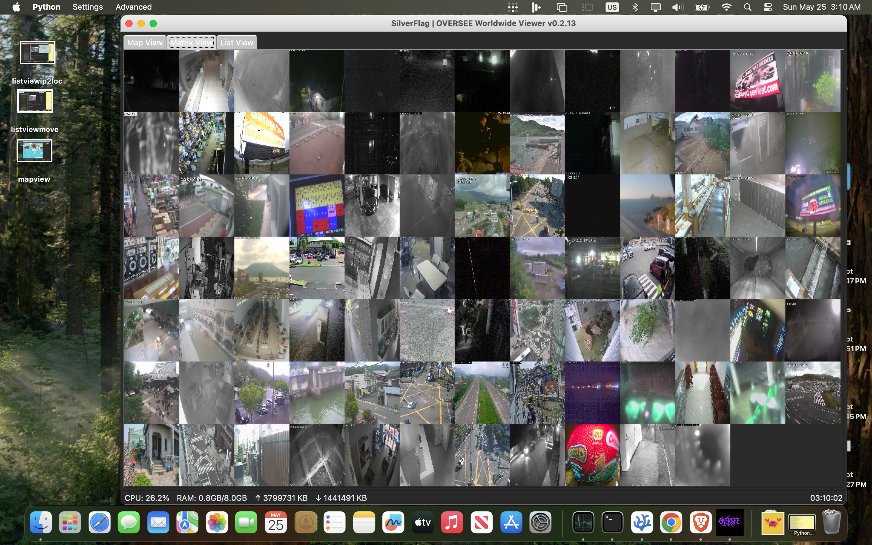The width and height of the screenshot is (872, 545).
Task: Open Finder from the dock
Action: (x=41, y=522)
